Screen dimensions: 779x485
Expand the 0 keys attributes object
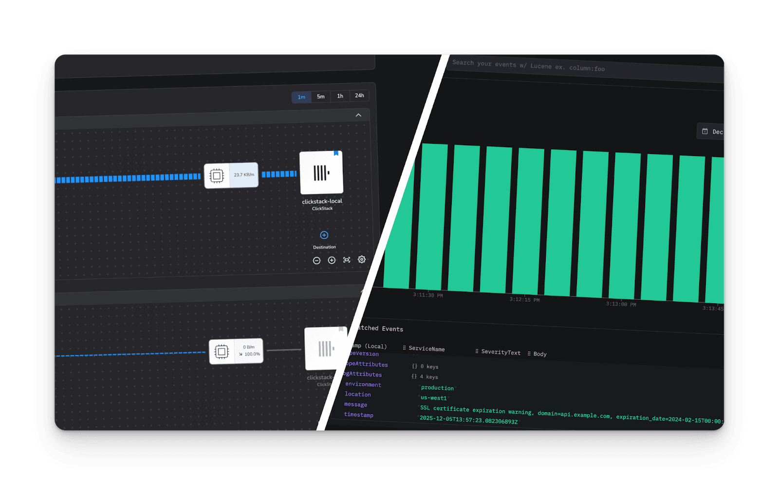tap(414, 366)
